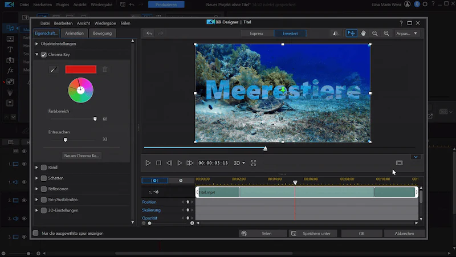Screen dimensions: 456x257
Task: Click the zoom in magnifier icon
Action: (x=386, y=34)
